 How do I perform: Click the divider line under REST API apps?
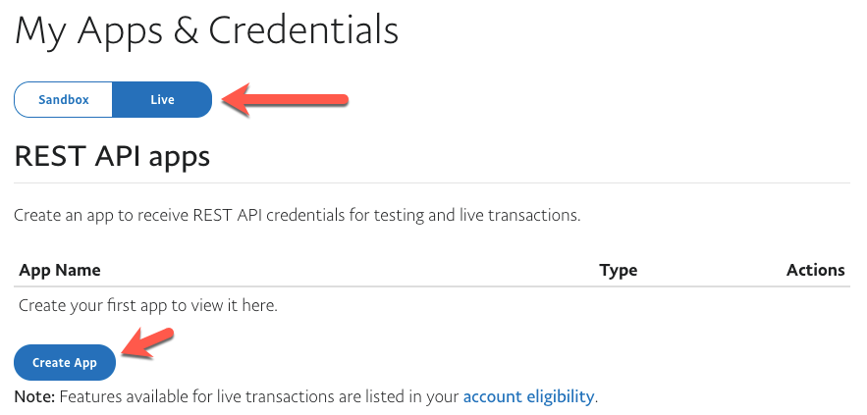(x=432, y=182)
